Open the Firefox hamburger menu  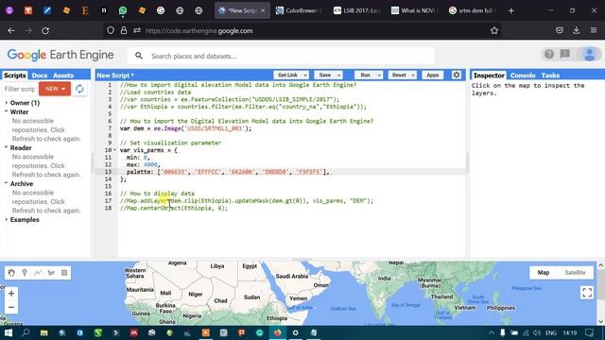pos(594,30)
